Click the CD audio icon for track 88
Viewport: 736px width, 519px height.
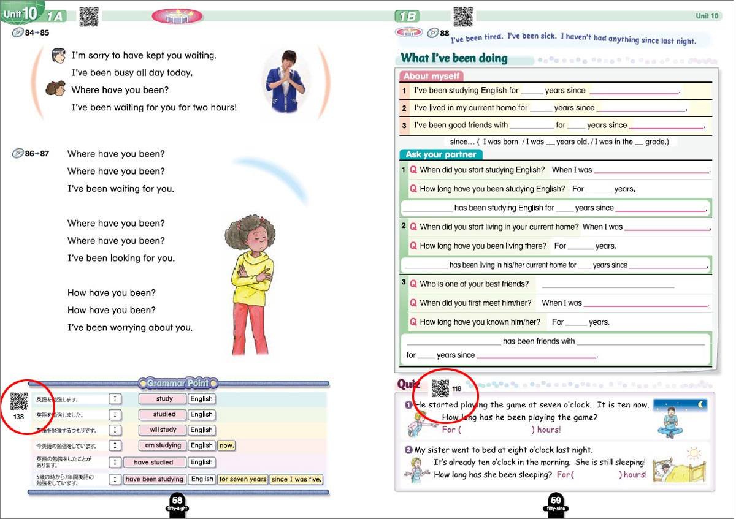(433, 33)
